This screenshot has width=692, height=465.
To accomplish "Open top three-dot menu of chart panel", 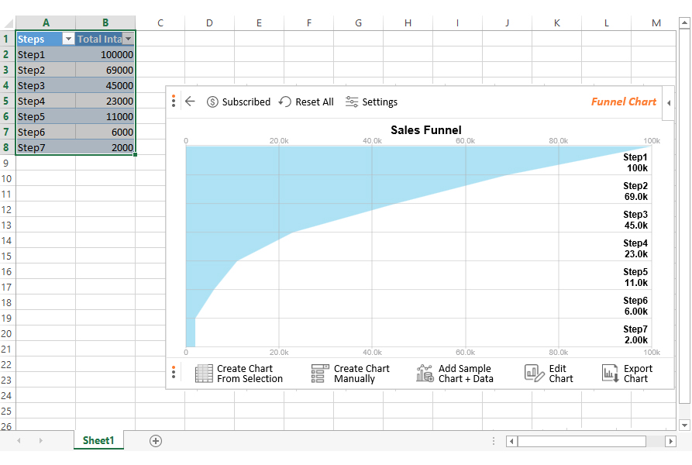I will tap(174, 101).
